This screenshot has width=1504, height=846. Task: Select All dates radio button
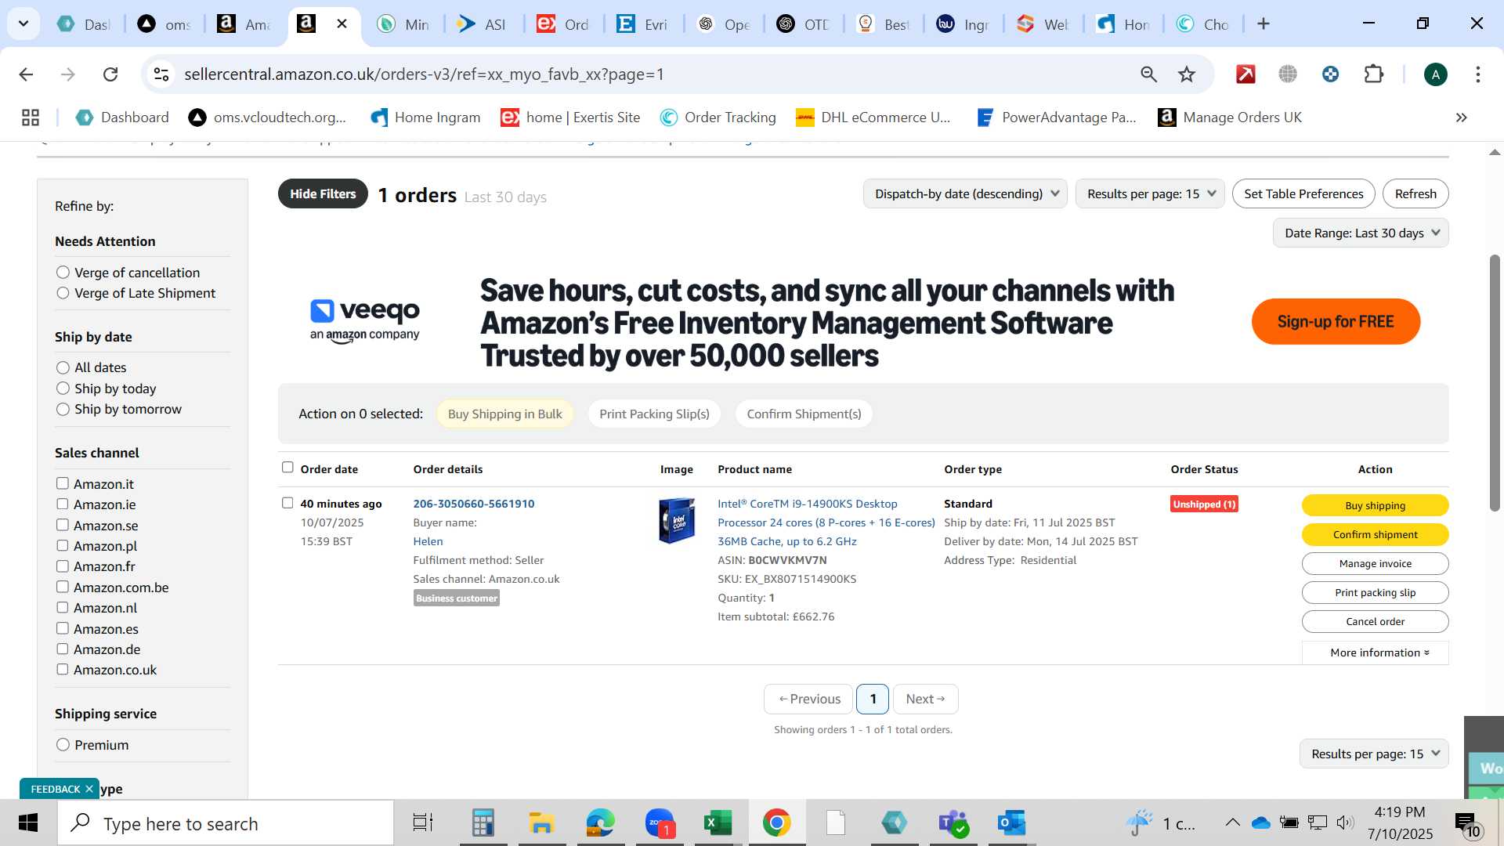63,367
